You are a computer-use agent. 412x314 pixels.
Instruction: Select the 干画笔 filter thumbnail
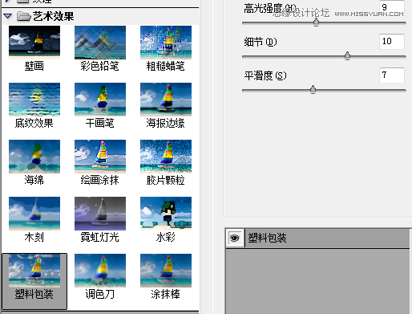(100, 100)
